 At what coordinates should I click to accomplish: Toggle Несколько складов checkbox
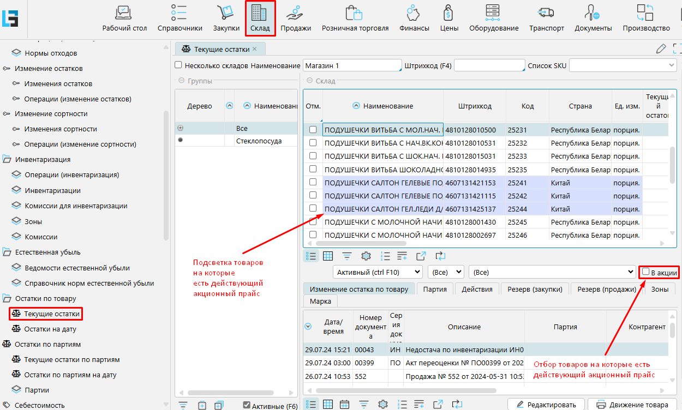[178, 65]
